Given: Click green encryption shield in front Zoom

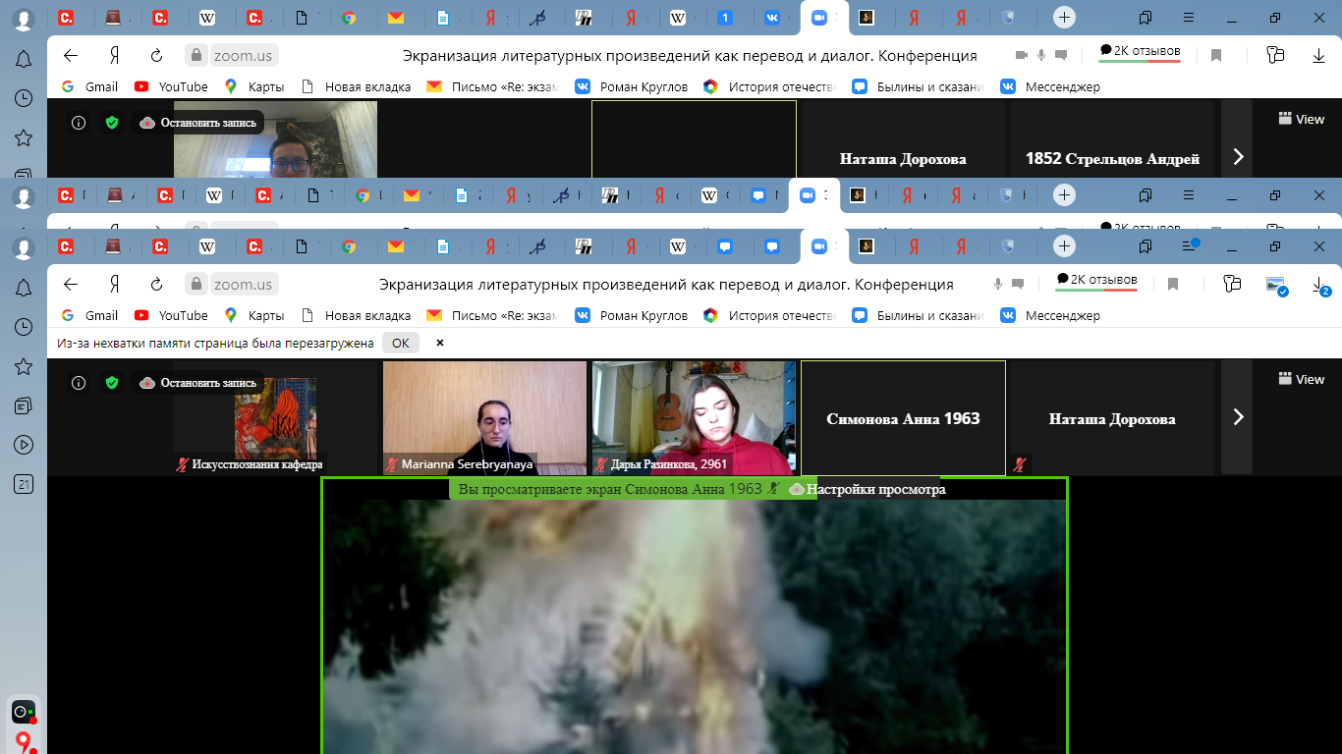Looking at the screenshot, I should (111, 383).
